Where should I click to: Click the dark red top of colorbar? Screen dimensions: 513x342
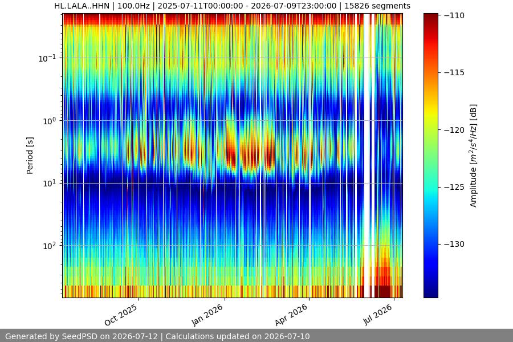[x=430, y=18]
